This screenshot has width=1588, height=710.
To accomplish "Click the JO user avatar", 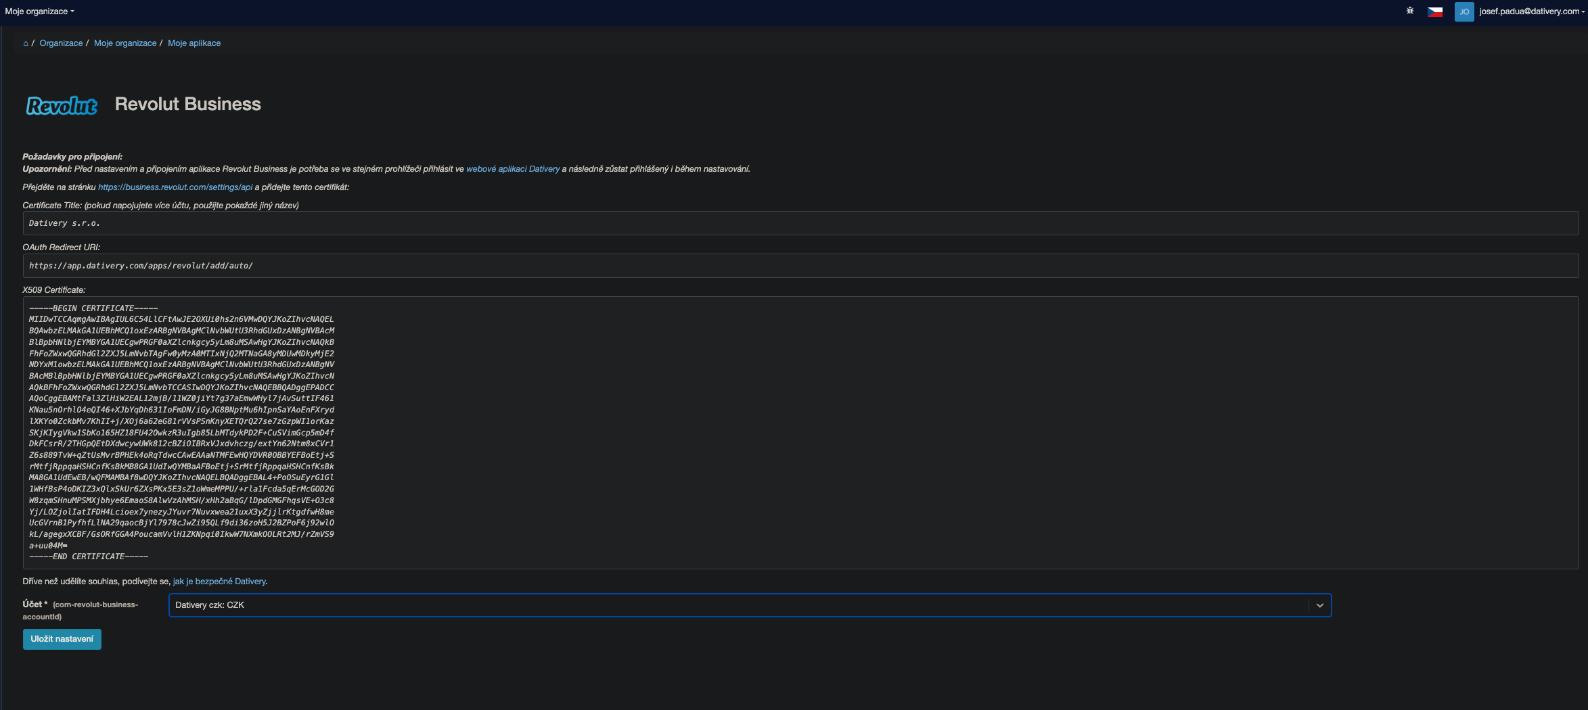I will (1464, 11).
